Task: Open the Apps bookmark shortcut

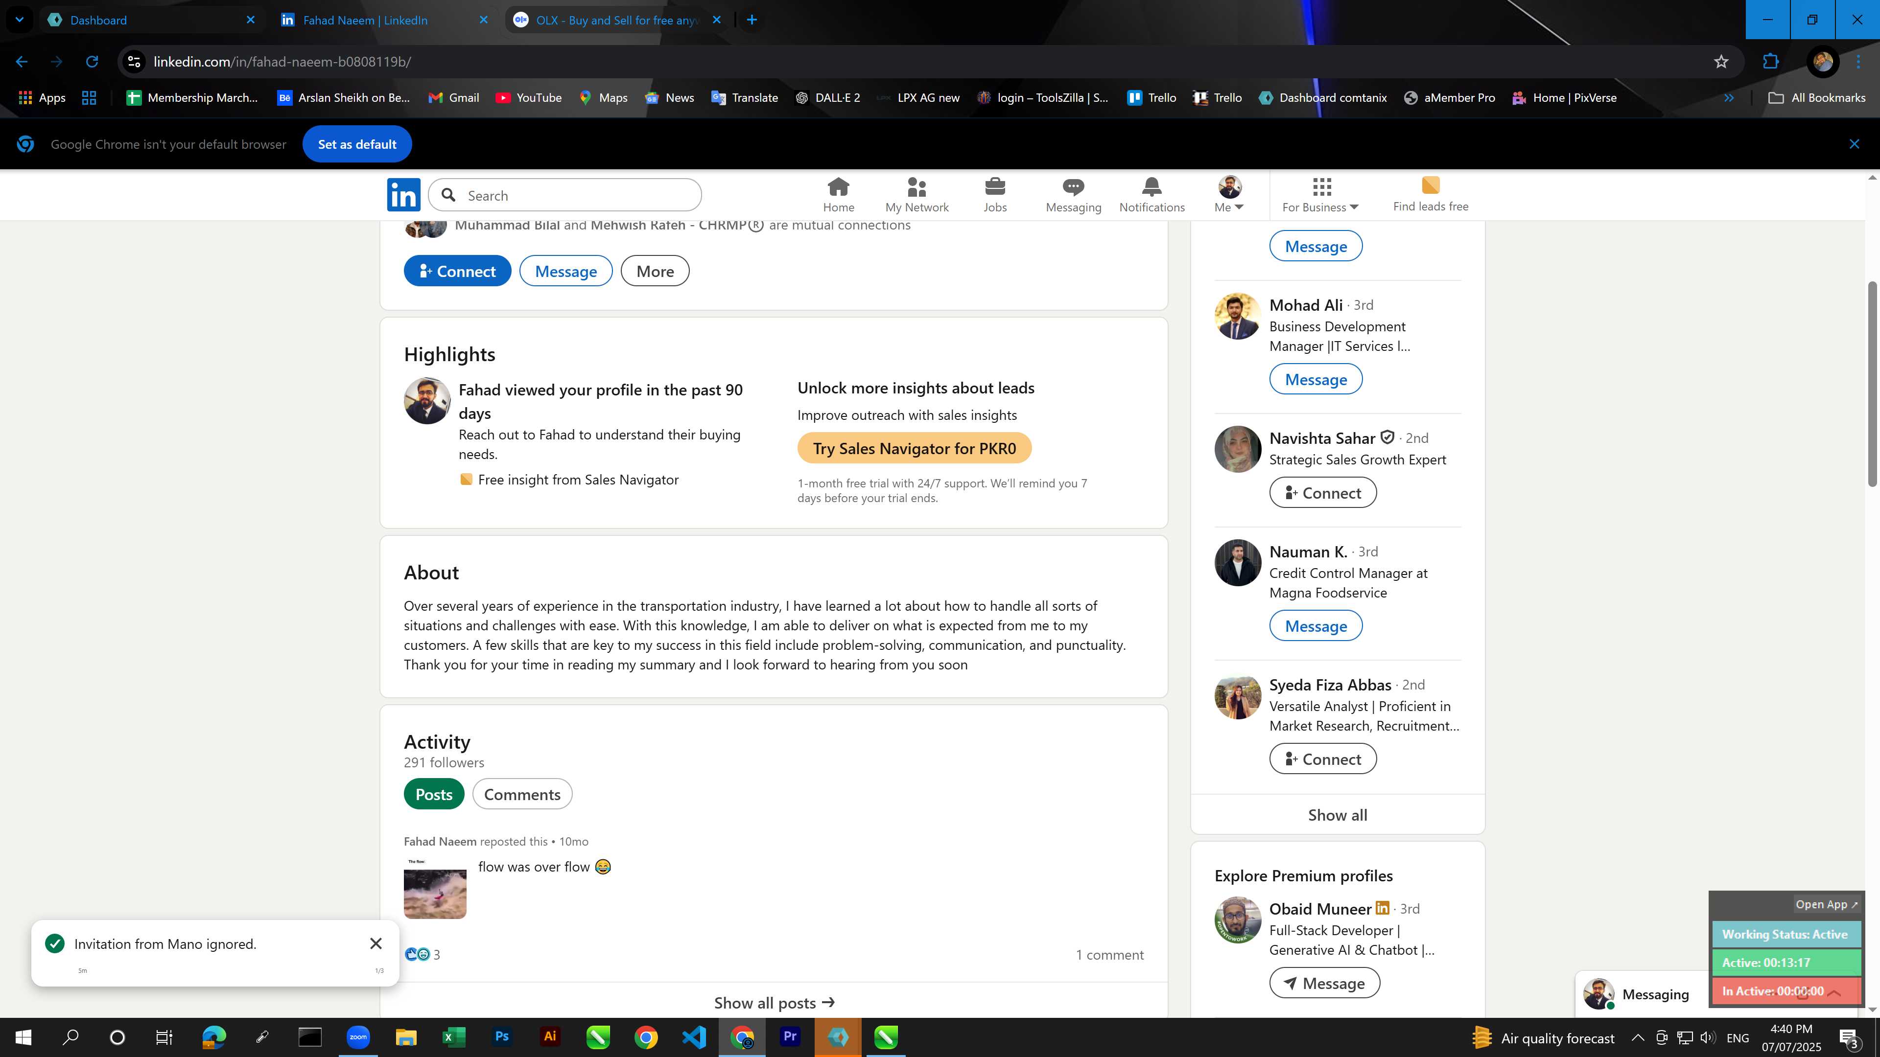Action: 42,98
